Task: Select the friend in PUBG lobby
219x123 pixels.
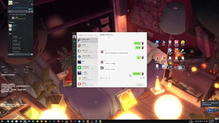Action: 21,18
